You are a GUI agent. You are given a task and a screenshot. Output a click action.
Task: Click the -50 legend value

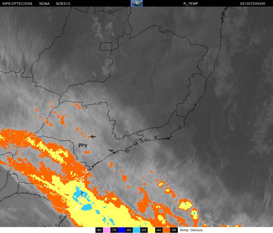[144, 230]
